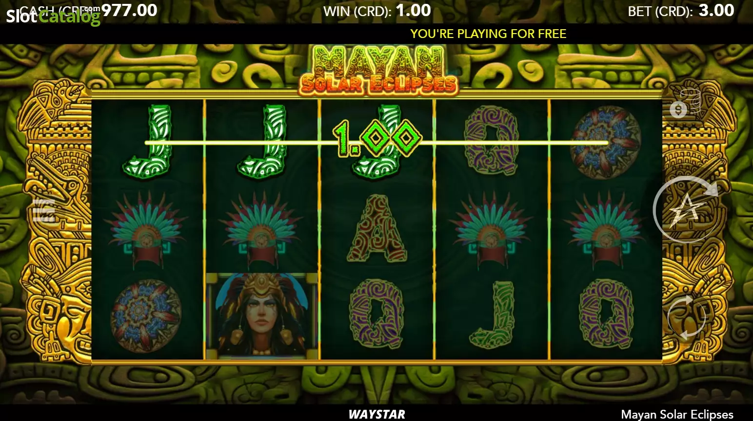Click the SlotCatalog logo
The image size is (753, 421).
coord(53,16)
